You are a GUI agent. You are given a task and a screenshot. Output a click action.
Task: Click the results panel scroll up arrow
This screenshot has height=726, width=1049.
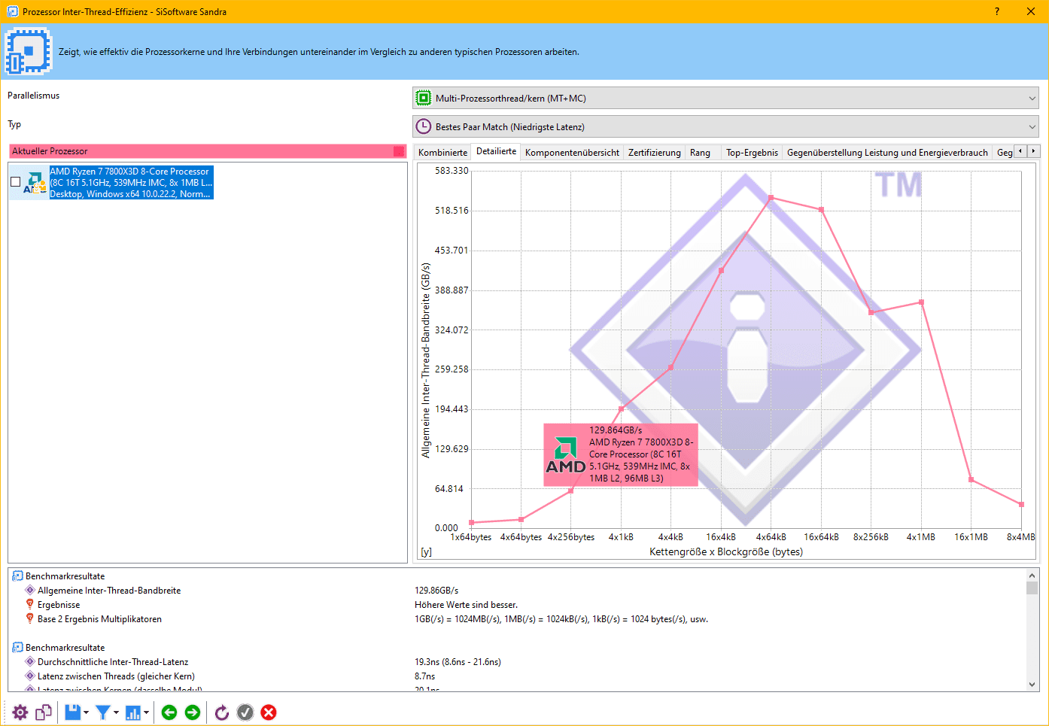1032,576
